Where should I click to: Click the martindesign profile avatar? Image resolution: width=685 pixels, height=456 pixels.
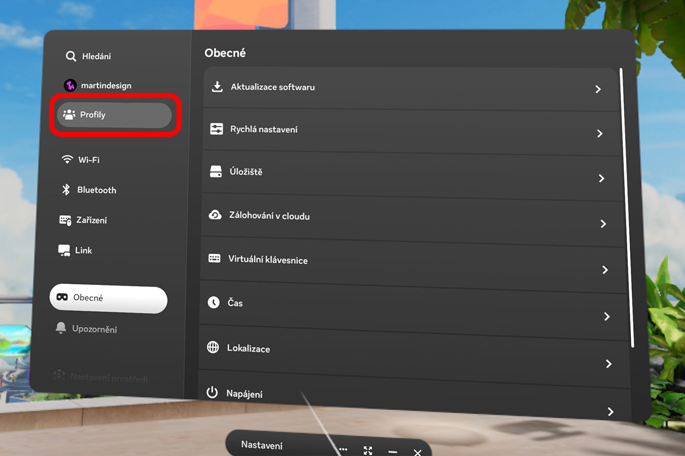coord(70,85)
